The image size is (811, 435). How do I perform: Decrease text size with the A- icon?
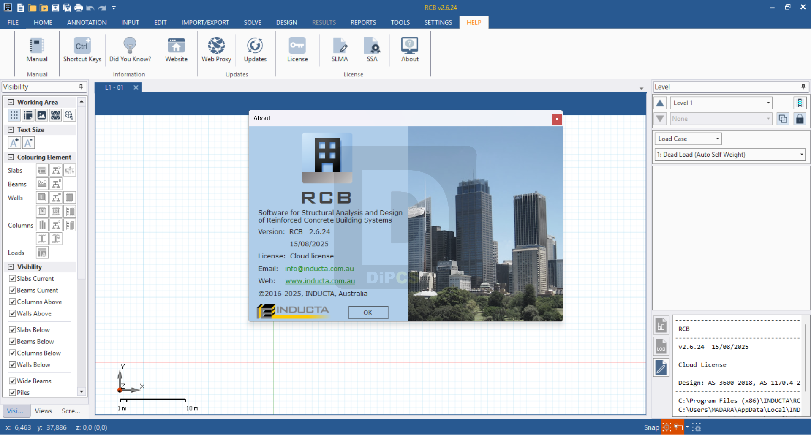pyautogui.click(x=28, y=143)
